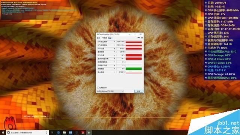This screenshot has height=135, width=240.
Task: Switch to the 显卡 tab in GPU-Z
Action: (99, 38)
